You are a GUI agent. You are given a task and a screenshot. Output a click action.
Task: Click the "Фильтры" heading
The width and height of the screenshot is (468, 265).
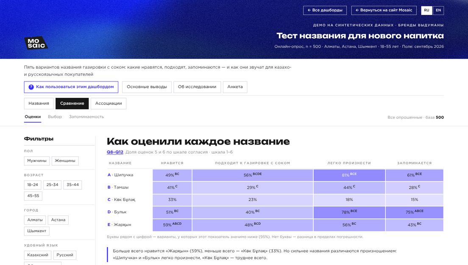39,139
